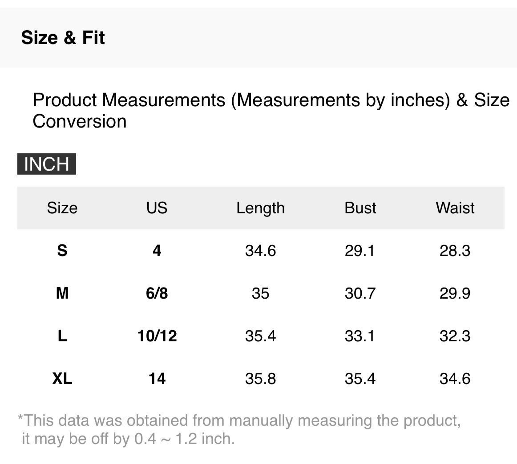Click the US size 6/8 cell
The image size is (517, 464).
[x=157, y=293]
